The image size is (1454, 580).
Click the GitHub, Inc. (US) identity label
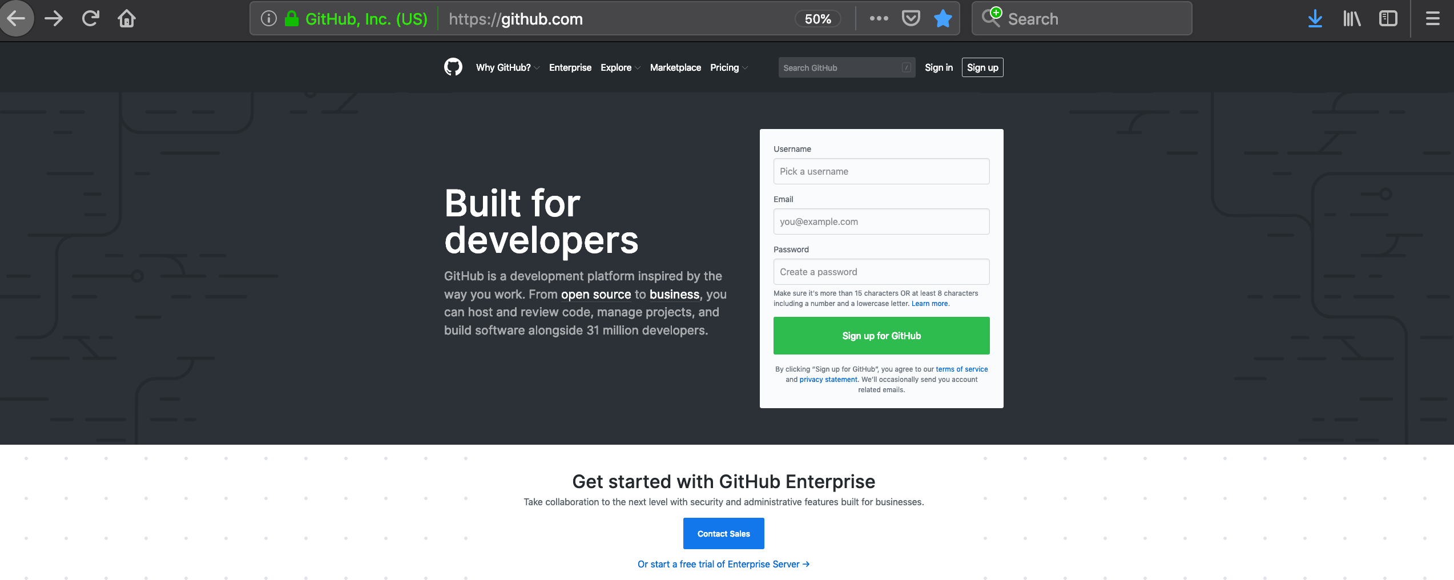(366, 19)
